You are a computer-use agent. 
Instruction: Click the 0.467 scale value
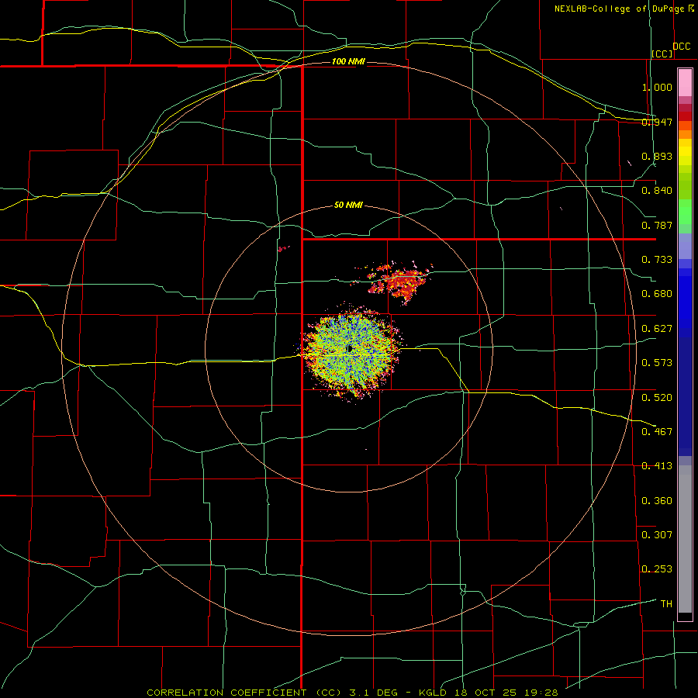tap(657, 432)
